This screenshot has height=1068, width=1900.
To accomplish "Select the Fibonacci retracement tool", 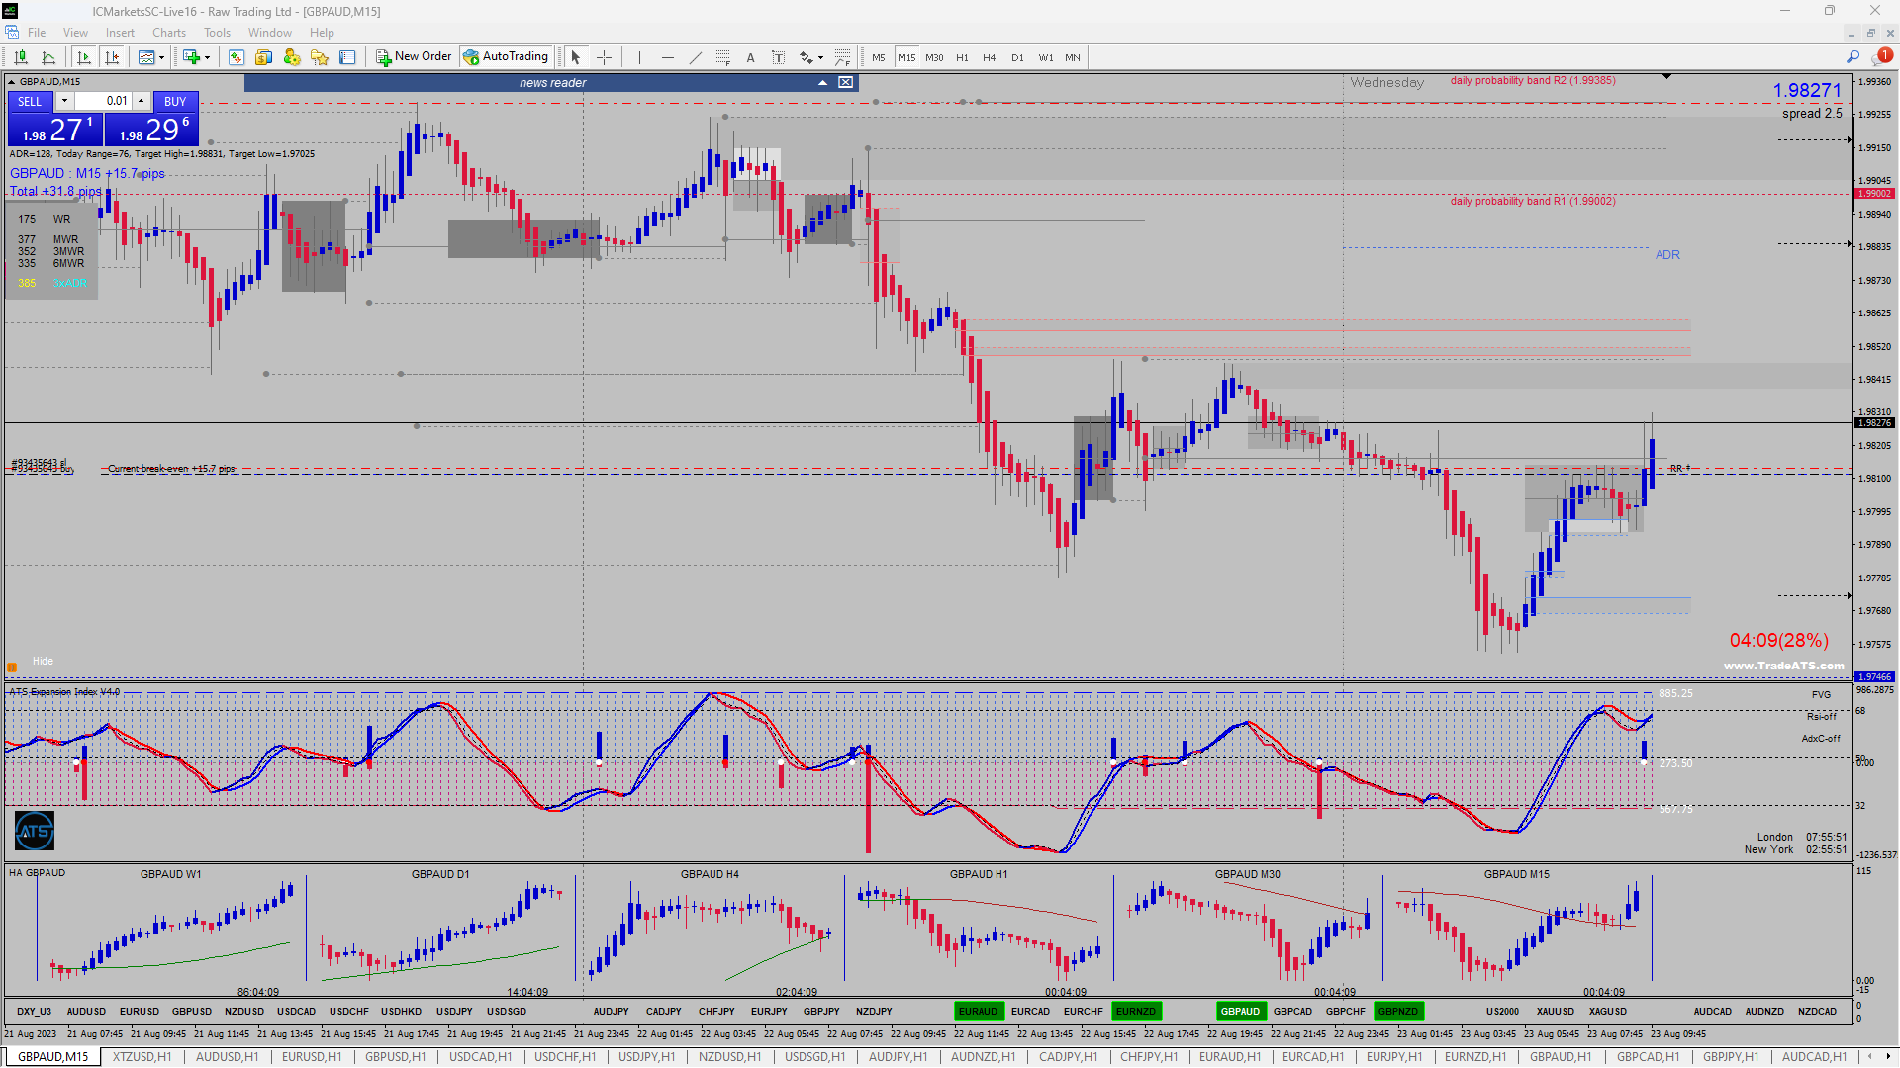I will (722, 57).
